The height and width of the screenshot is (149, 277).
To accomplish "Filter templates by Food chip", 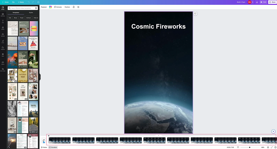I will click(21, 18).
